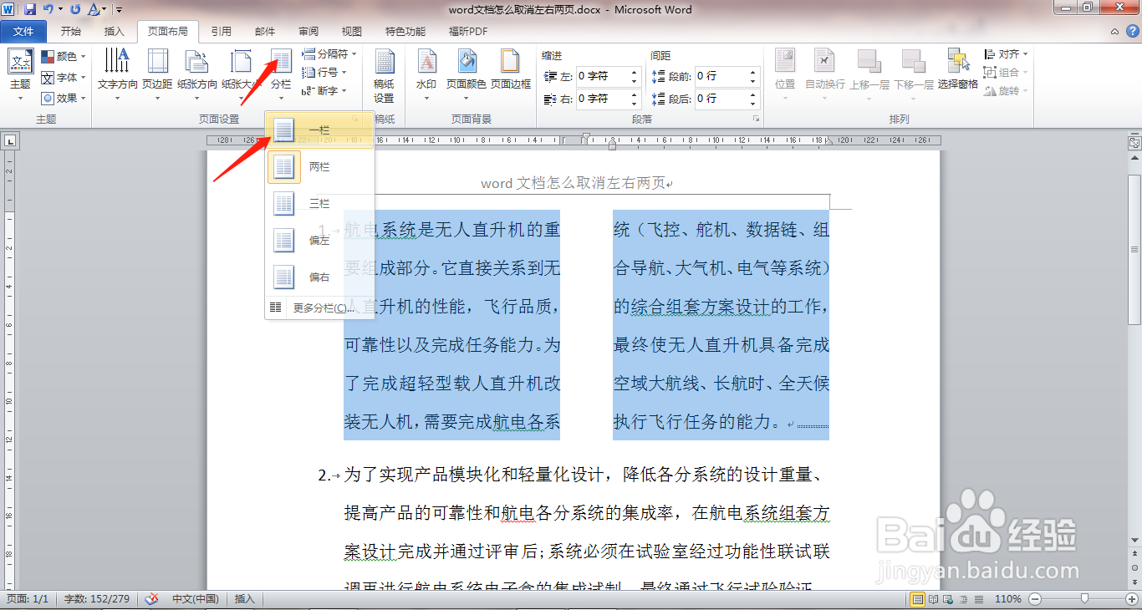Viewport: 1142px width, 610px height.
Task: Click the 字数: 152/279 word count
Action: [x=97, y=599]
